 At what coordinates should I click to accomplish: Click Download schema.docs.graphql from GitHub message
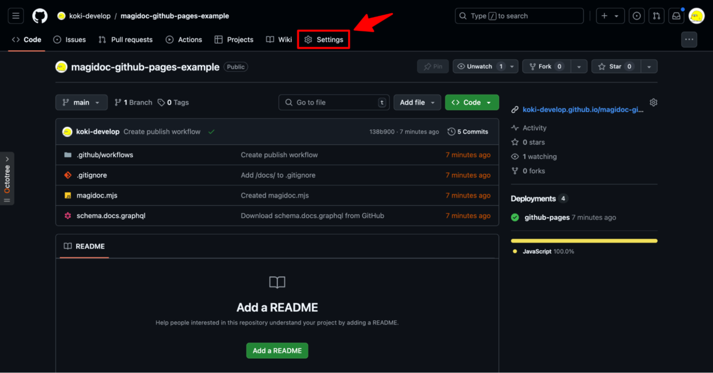313,216
